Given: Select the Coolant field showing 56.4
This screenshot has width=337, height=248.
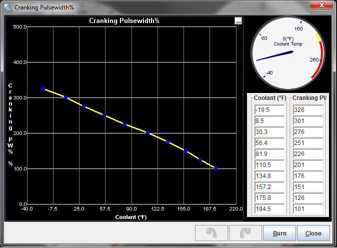Looking at the screenshot, I should coord(269,143).
